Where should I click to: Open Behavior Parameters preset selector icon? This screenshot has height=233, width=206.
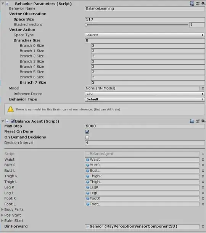click(198, 3)
